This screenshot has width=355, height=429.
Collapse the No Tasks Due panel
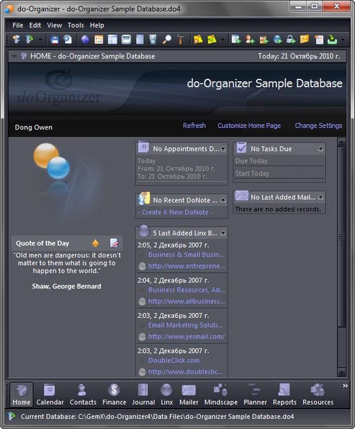(x=321, y=149)
